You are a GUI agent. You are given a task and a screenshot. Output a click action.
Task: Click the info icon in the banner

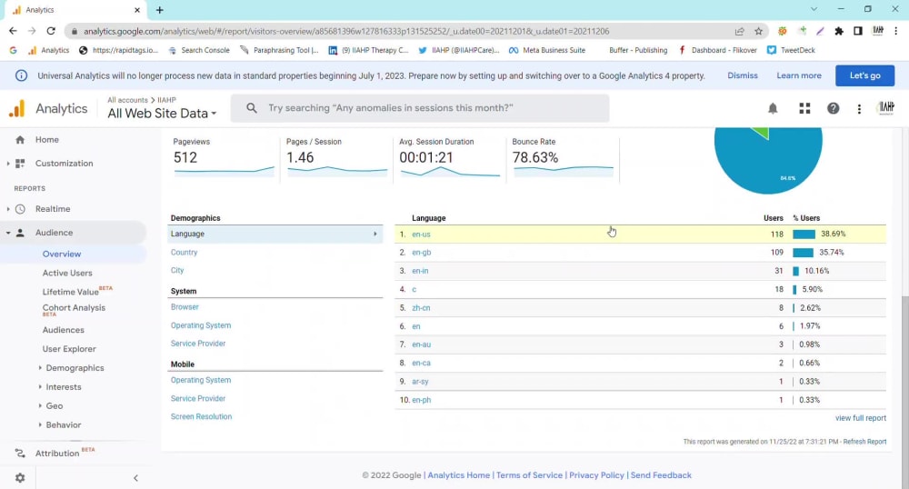pos(21,75)
